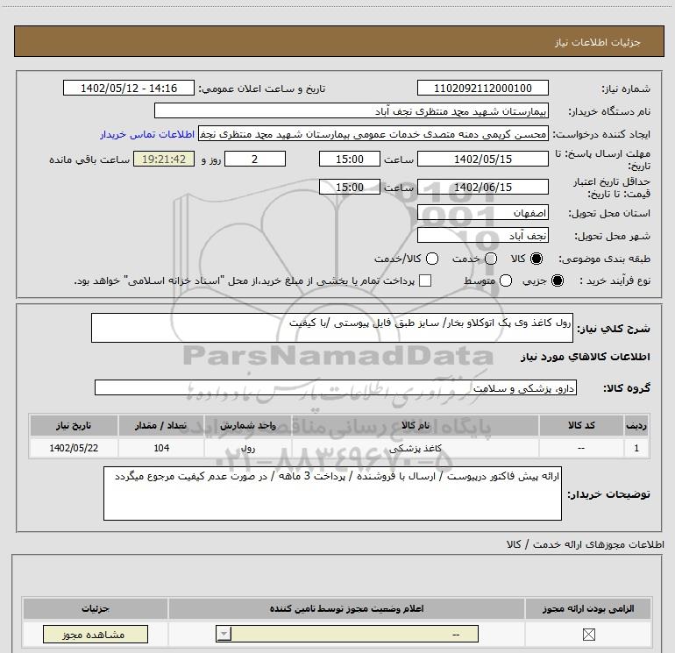This screenshot has height=653, width=675.
Task: Select the جزیی purchase type radio
Action: click(x=558, y=280)
